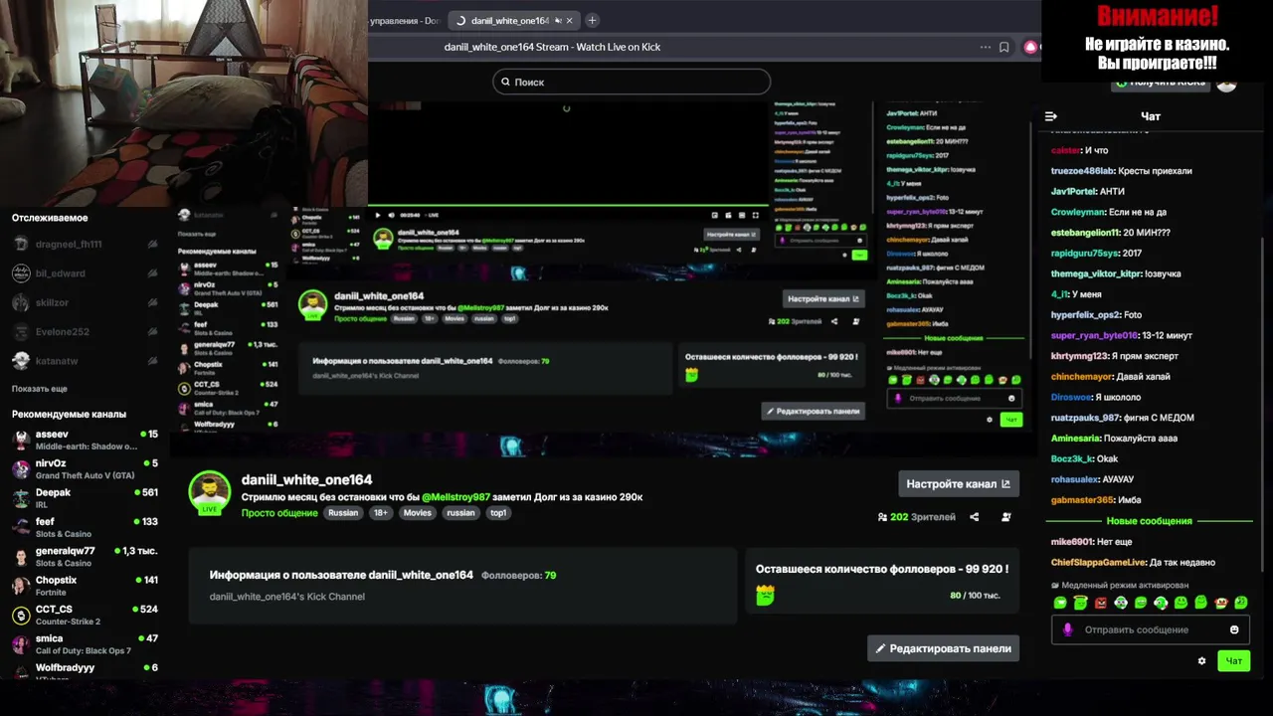
Task: Click the user icon right of share
Action: pyautogui.click(x=1006, y=517)
